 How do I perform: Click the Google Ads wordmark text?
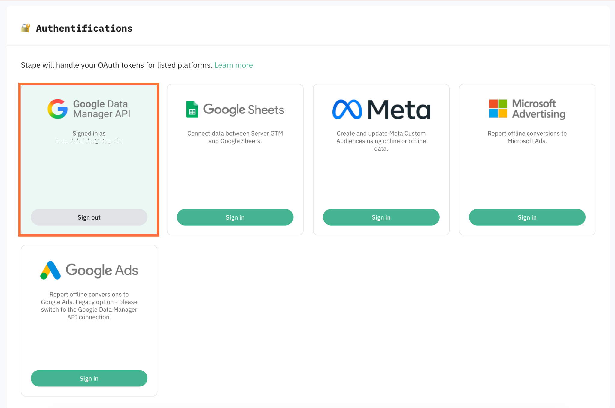(102, 270)
